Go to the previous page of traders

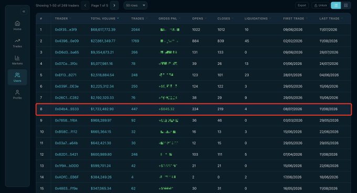(85, 5)
